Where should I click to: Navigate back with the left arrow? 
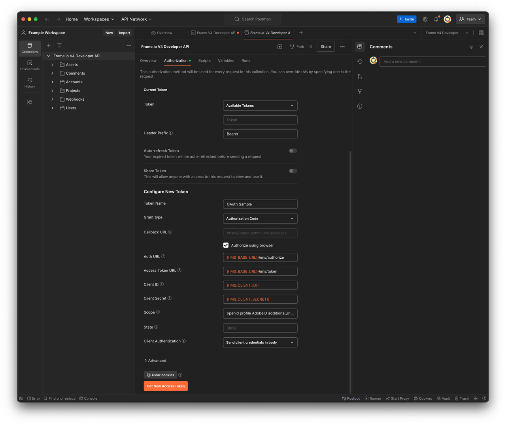coord(47,19)
